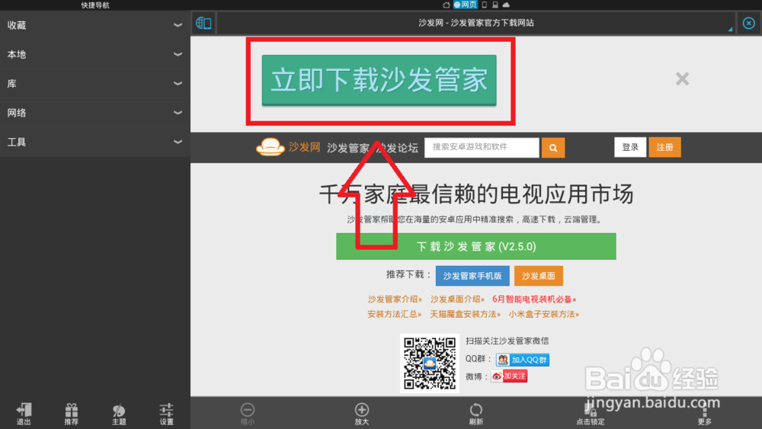Screen dimensions: 762x429
Task: Click the QR code image
Action: [430, 363]
